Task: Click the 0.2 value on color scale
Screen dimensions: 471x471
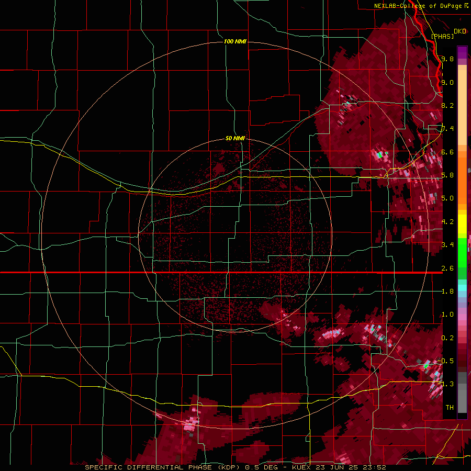Action: pyautogui.click(x=447, y=338)
